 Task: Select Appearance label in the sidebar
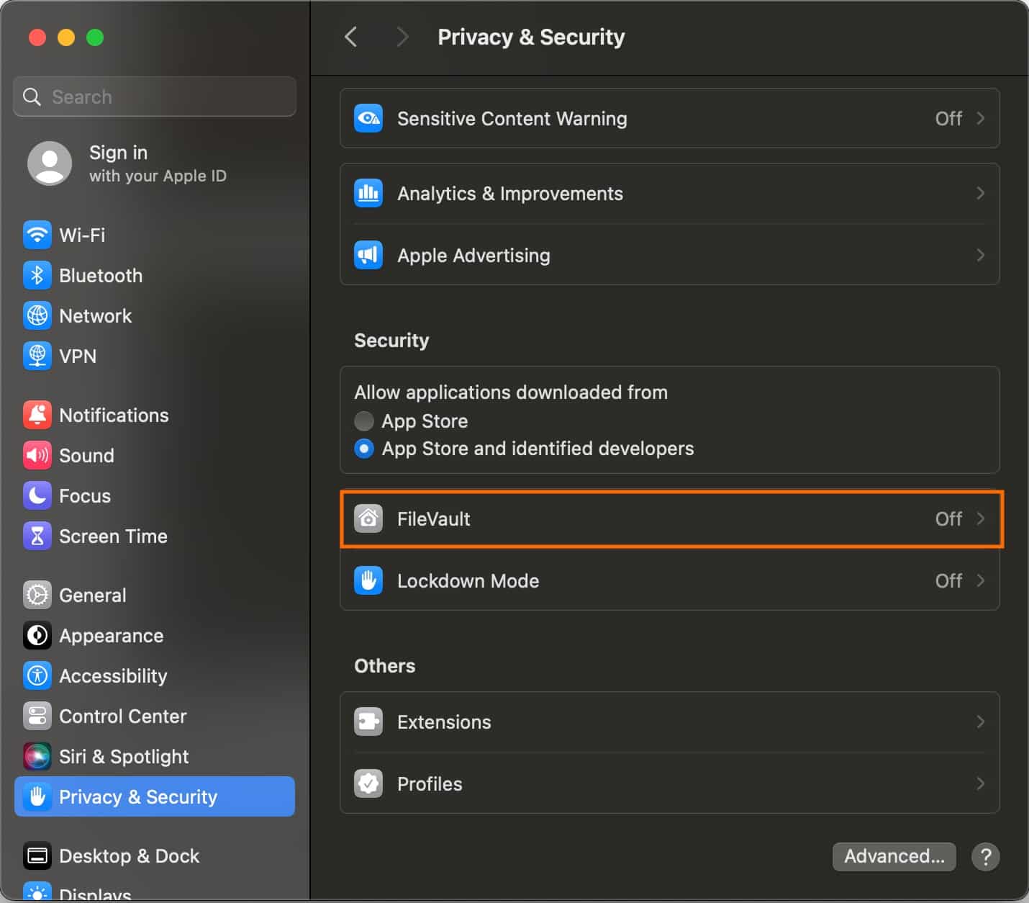click(x=111, y=635)
